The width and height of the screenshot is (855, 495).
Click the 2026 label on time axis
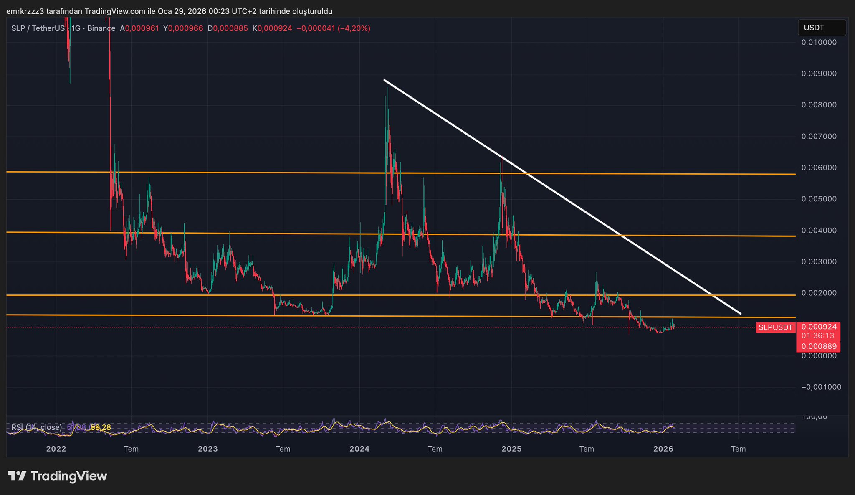(663, 449)
